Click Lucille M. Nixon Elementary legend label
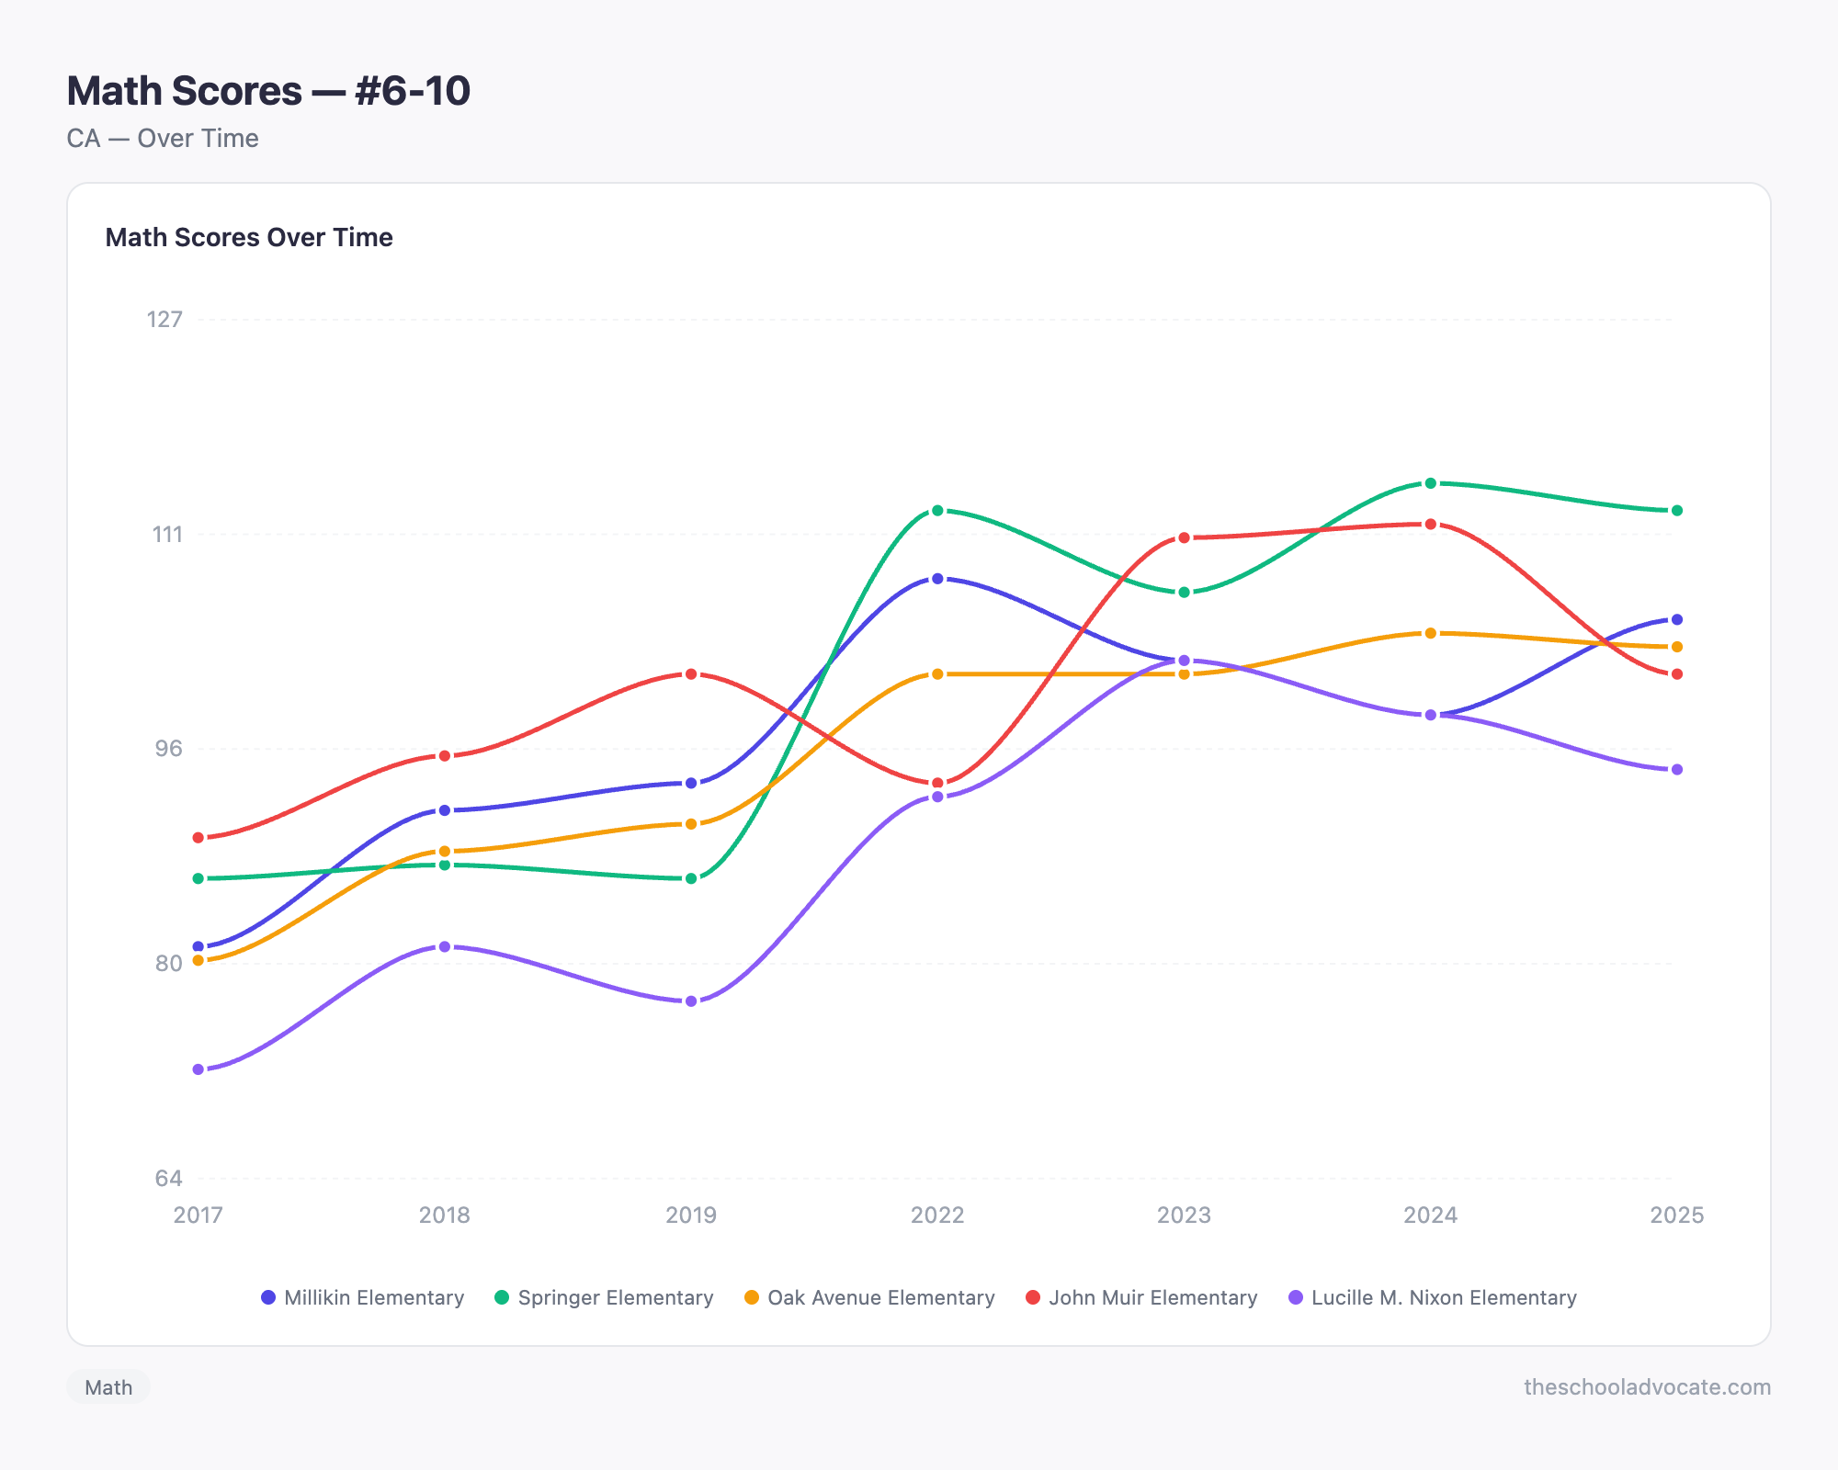This screenshot has width=1838, height=1470. 1444,1297
